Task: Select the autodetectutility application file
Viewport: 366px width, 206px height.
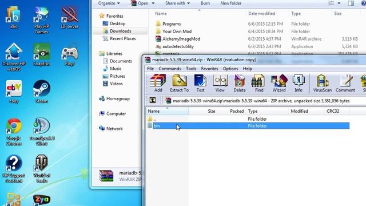Action: (x=178, y=46)
